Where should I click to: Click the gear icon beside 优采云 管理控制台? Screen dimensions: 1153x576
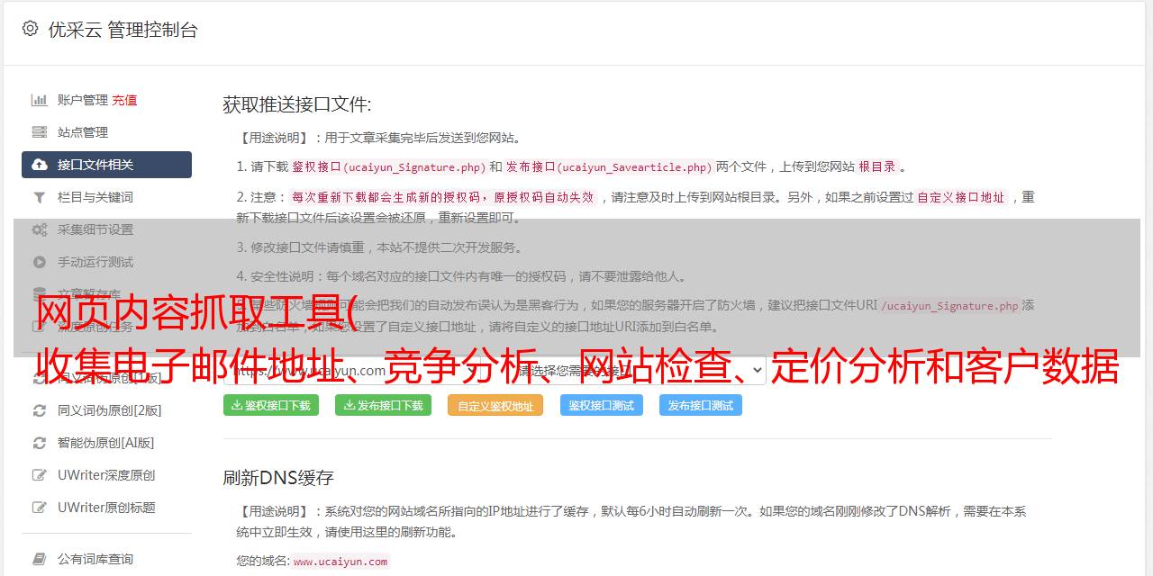30,29
